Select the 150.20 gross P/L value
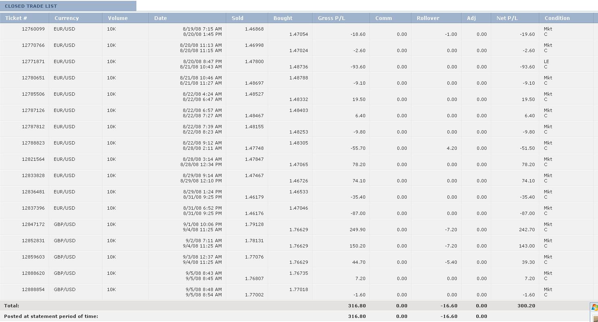This screenshot has height=322, width=598. pyautogui.click(x=357, y=246)
